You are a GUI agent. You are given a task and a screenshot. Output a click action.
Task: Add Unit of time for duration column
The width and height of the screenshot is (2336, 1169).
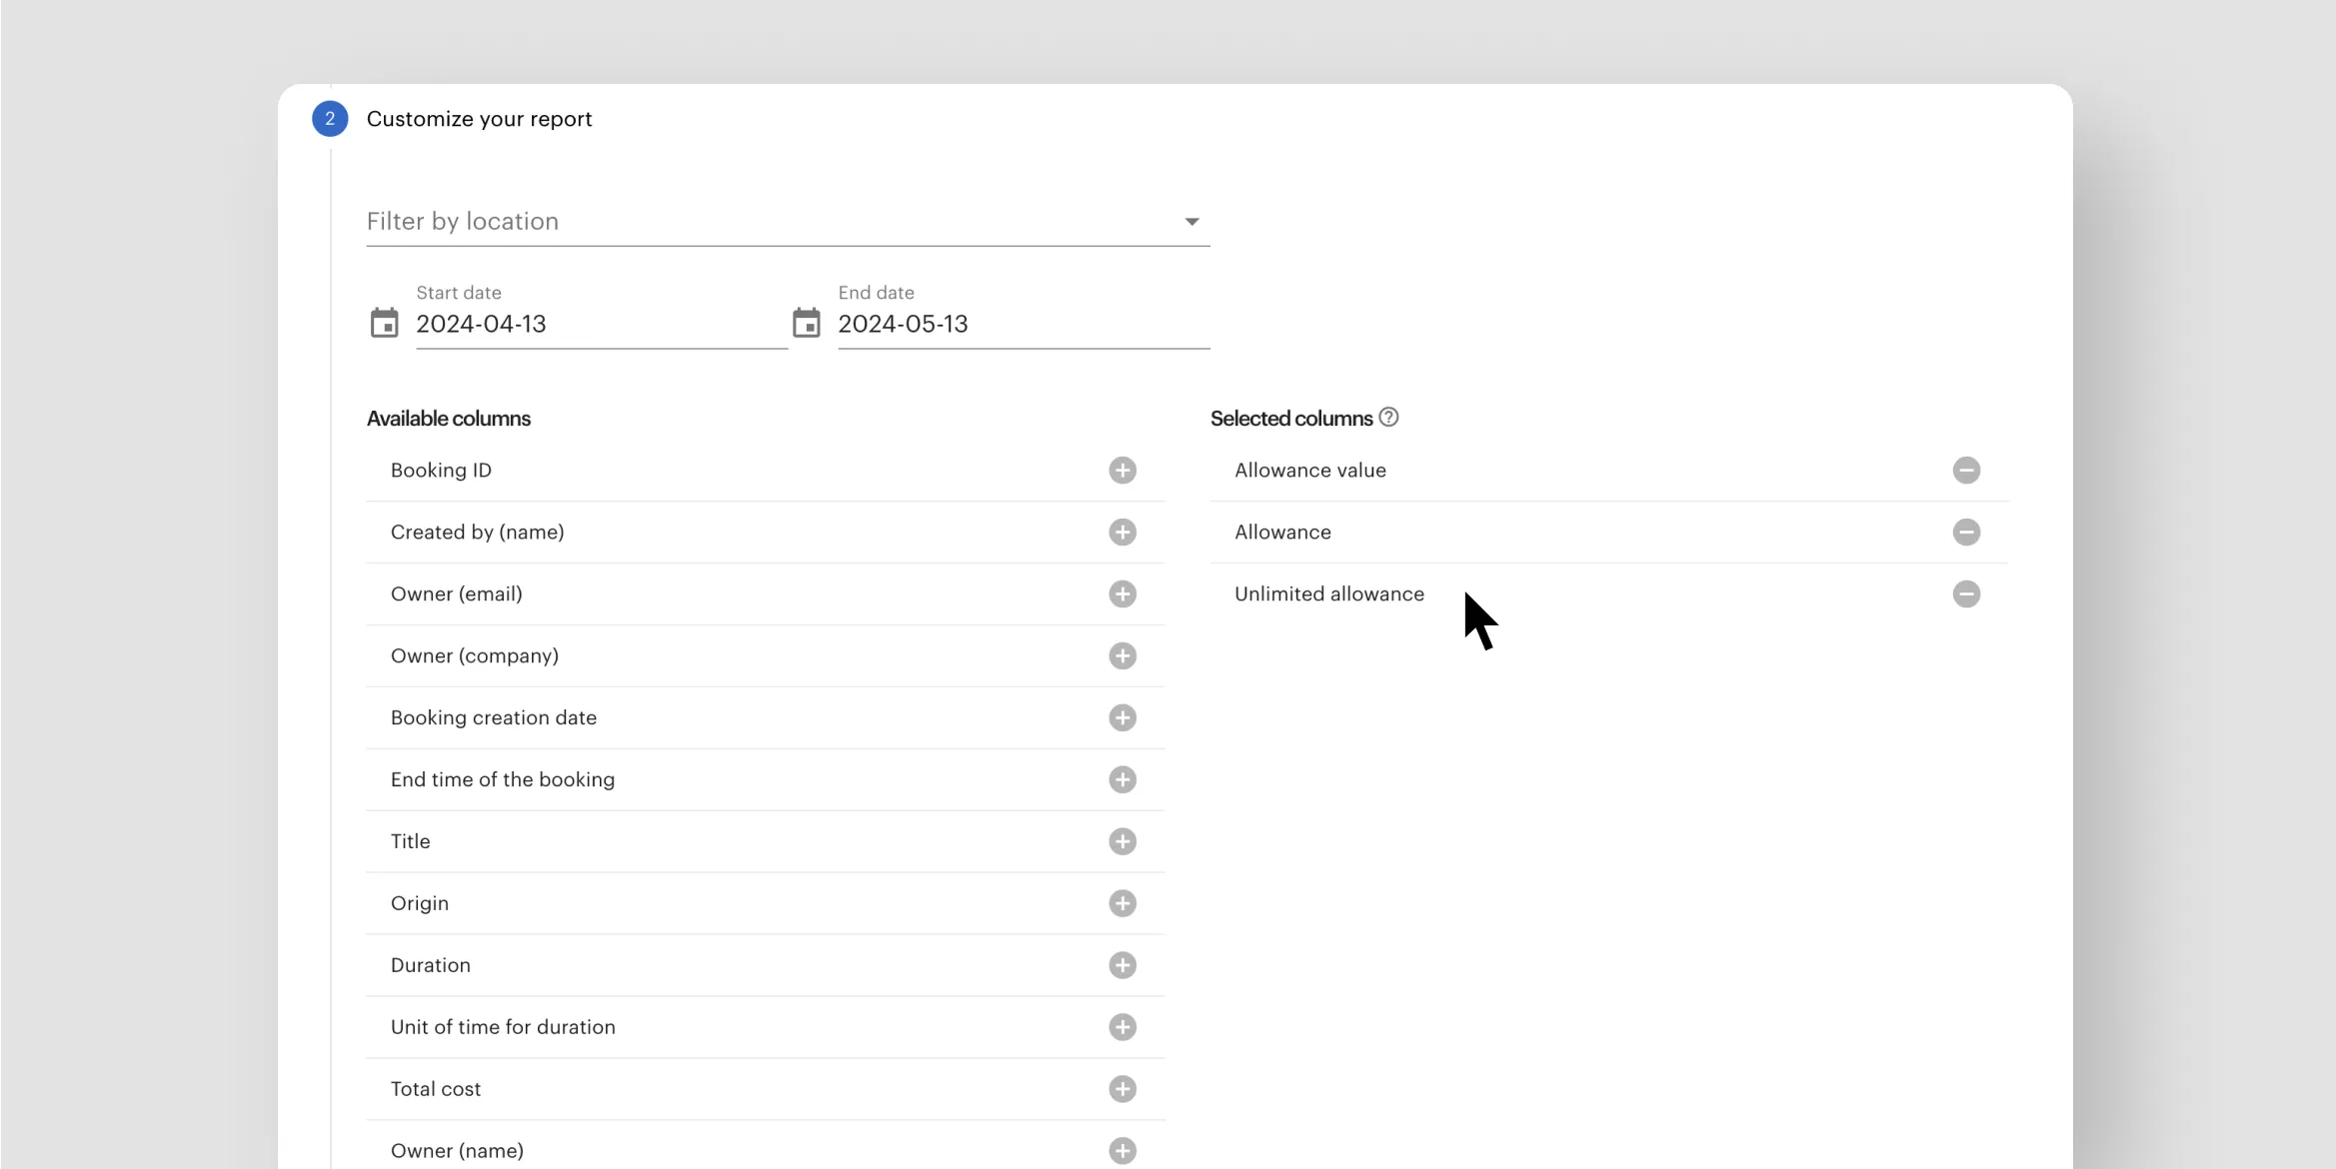pyautogui.click(x=1123, y=1028)
